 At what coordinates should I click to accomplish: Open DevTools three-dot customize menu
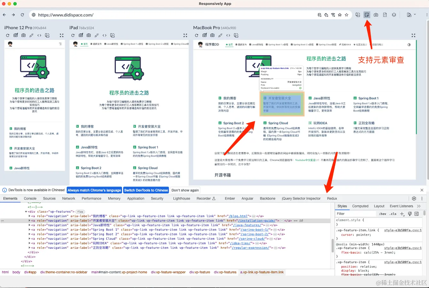tap(422, 199)
